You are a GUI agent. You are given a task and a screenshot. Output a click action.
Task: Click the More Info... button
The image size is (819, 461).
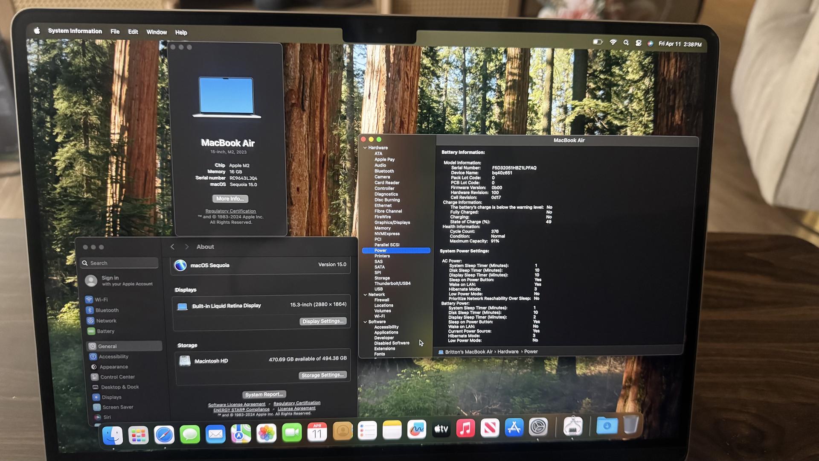coord(230,198)
